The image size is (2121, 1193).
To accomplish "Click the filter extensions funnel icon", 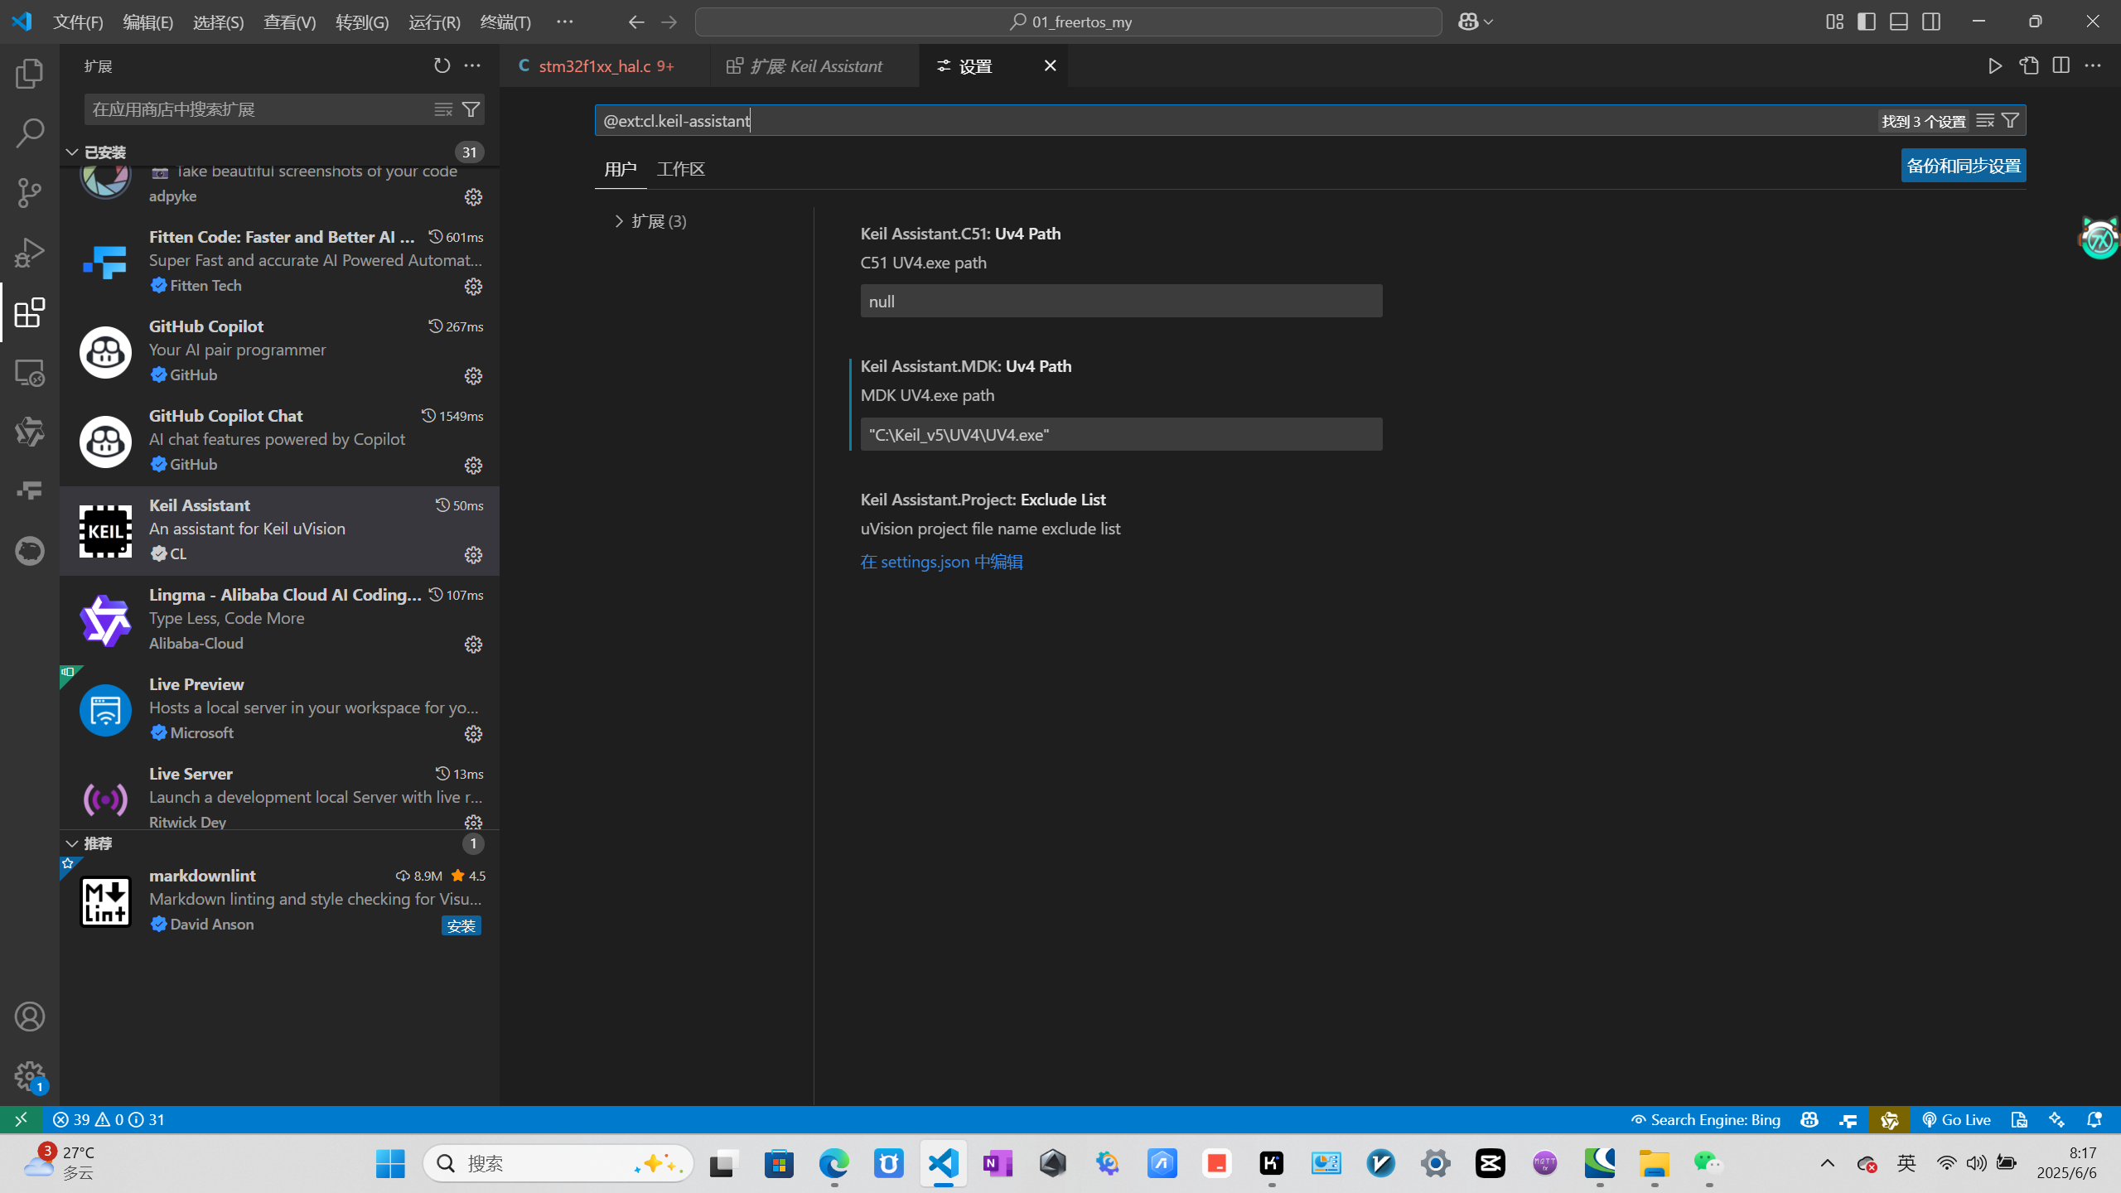I will tap(471, 109).
